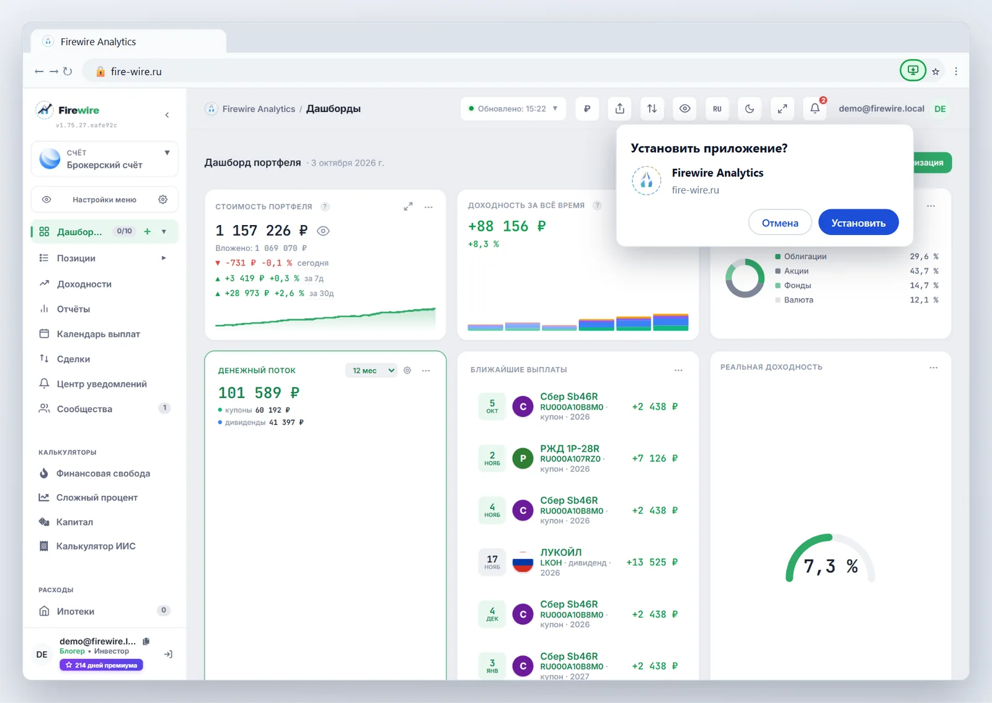Click gear icon in Настройки меню

point(163,200)
